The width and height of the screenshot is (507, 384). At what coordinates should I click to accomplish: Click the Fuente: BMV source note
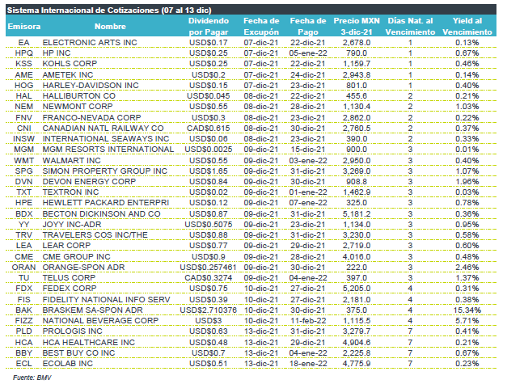click(32, 378)
